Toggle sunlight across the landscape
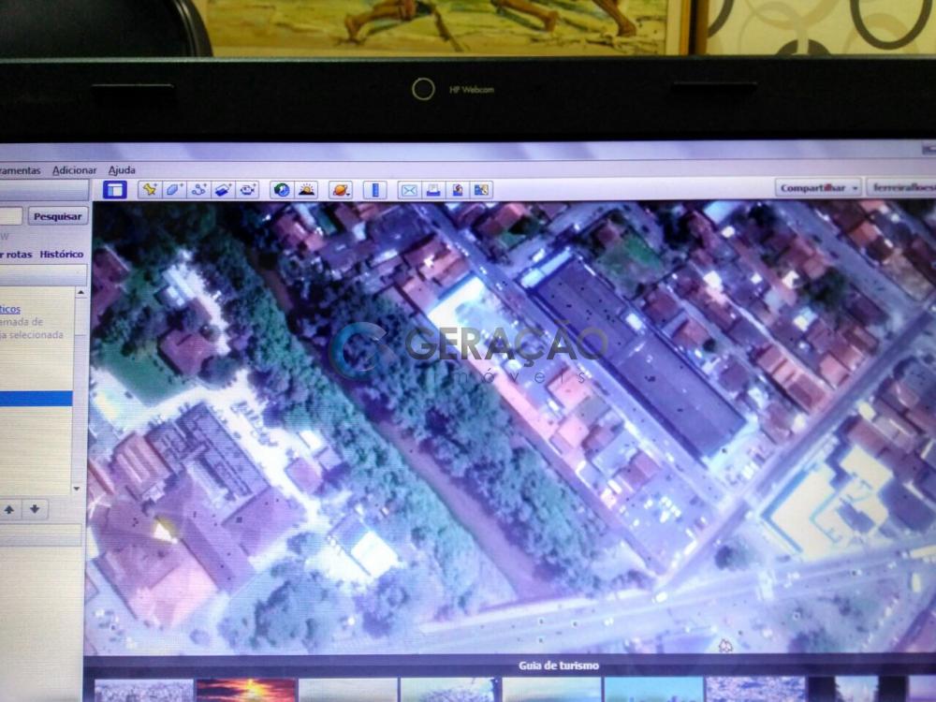The height and width of the screenshot is (702, 936). [x=306, y=190]
